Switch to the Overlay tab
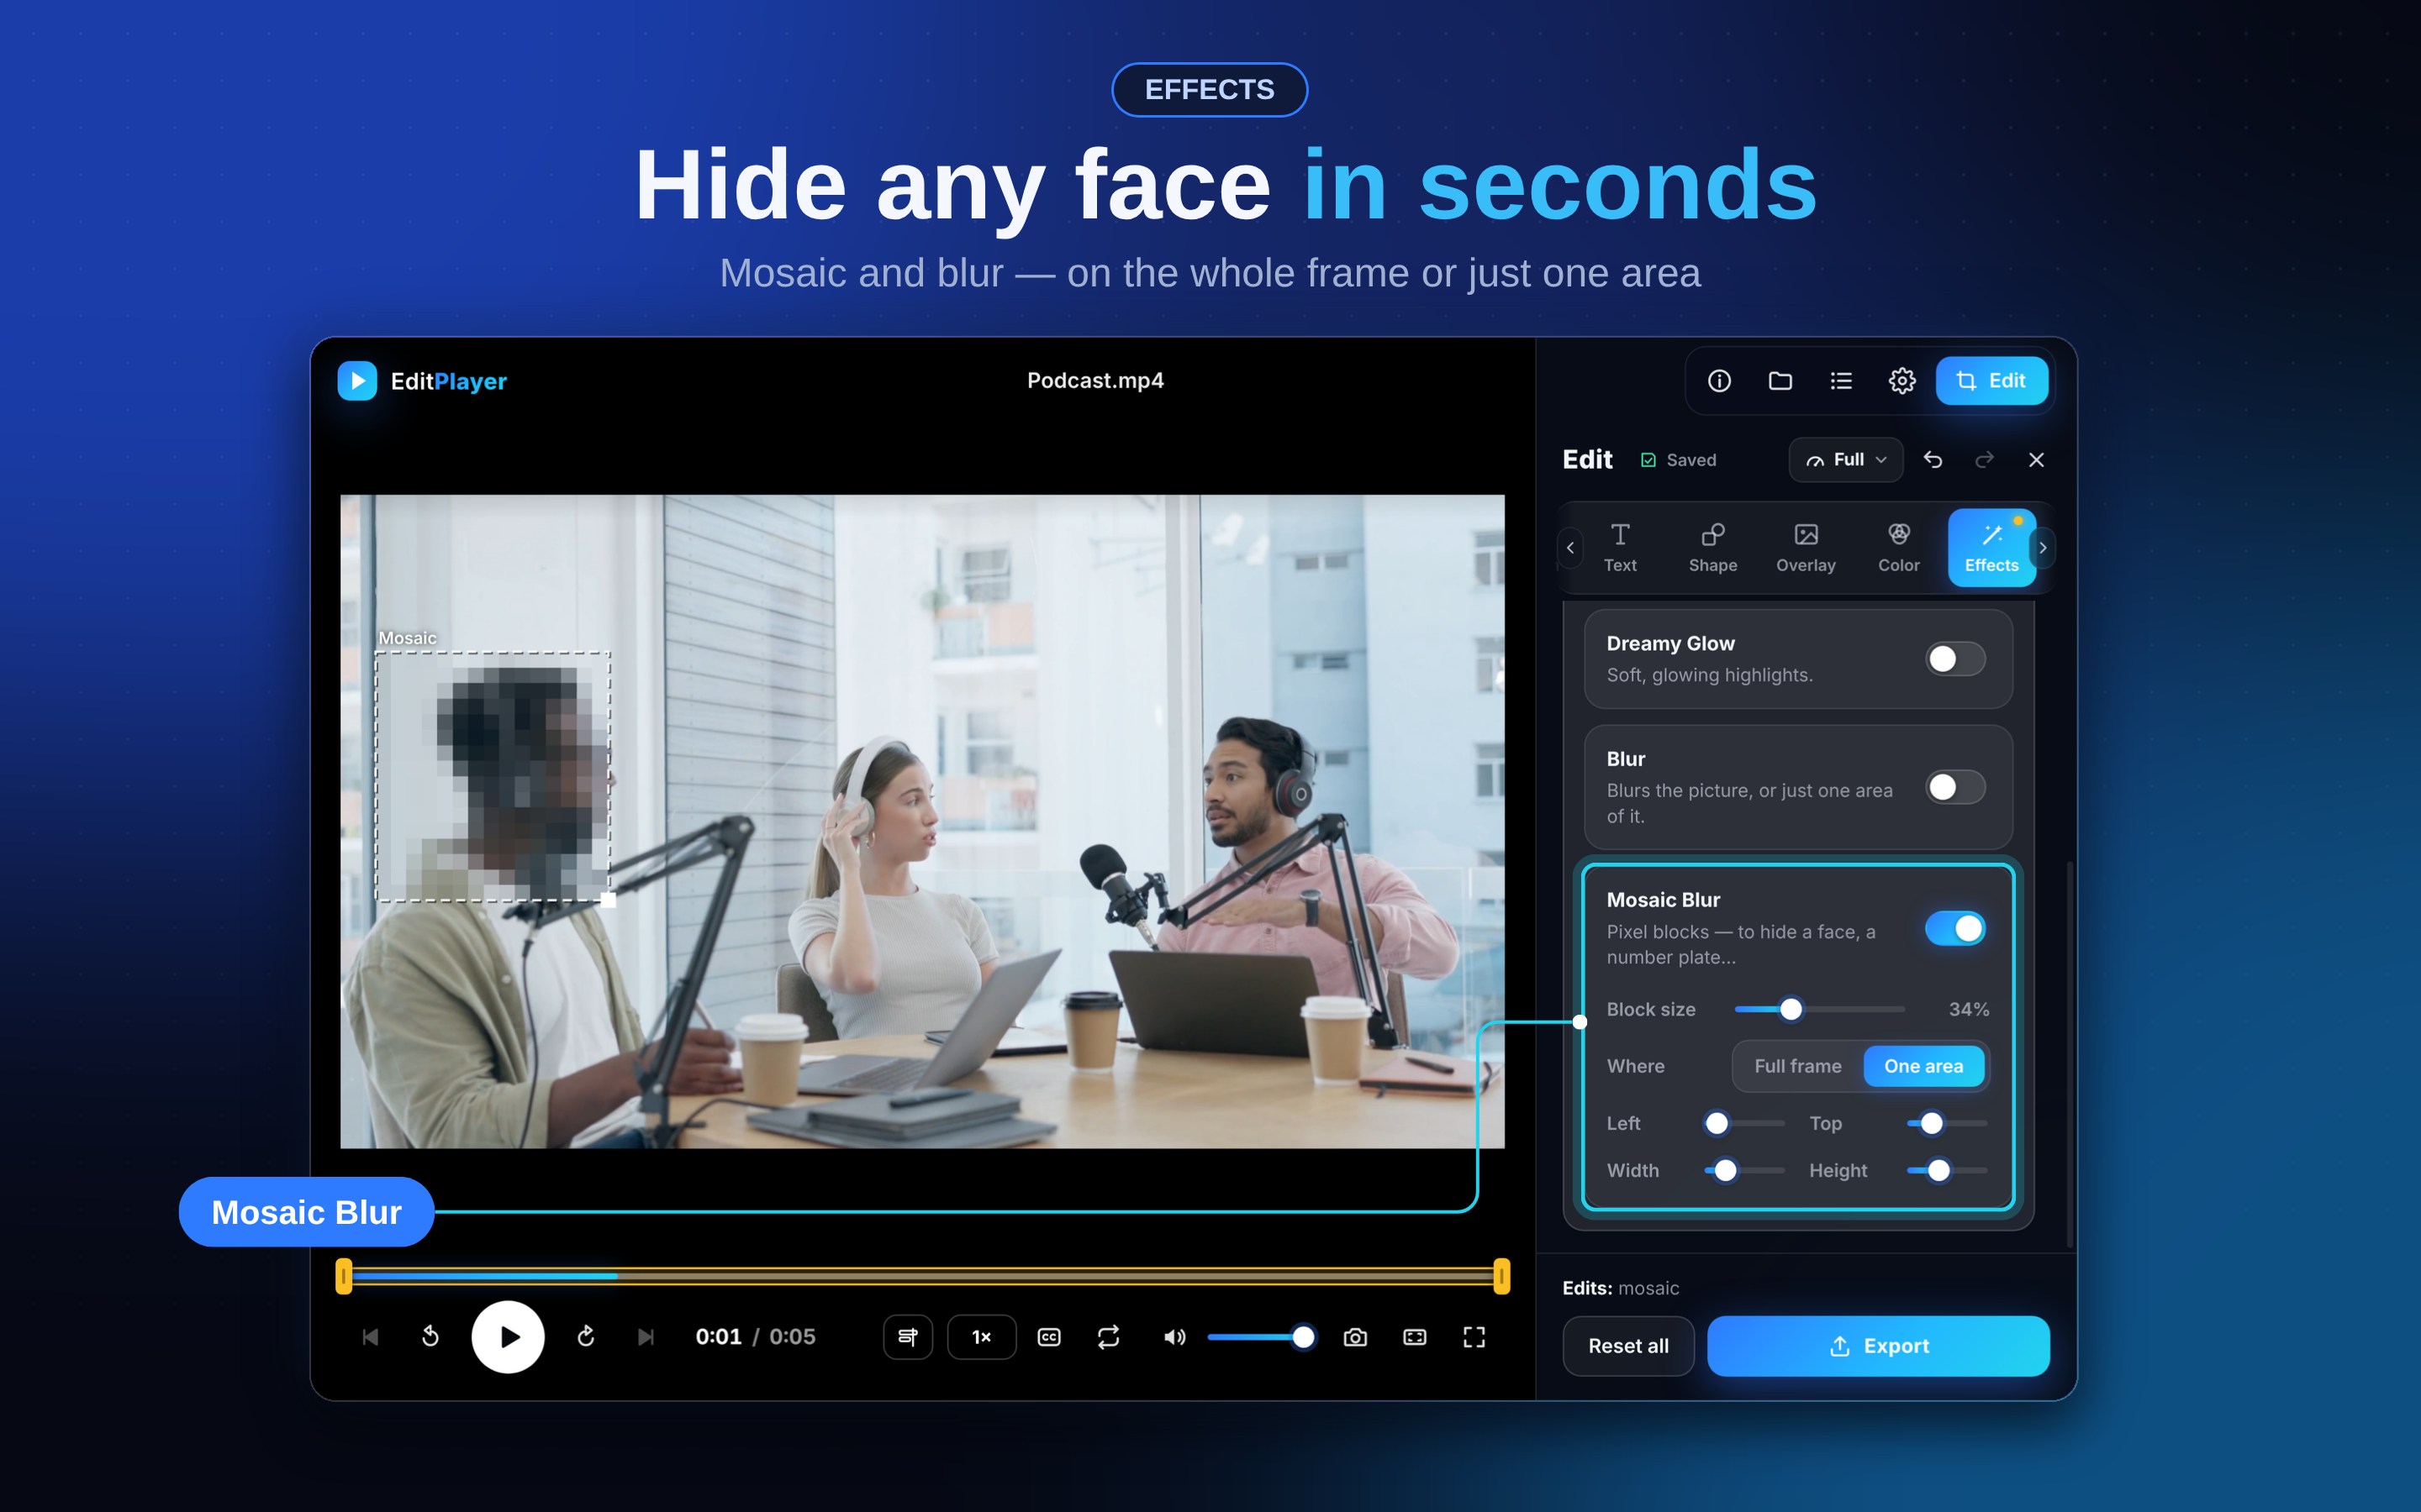Image resolution: width=2421 pixels, height=1512 pixels. [1805, 548]
